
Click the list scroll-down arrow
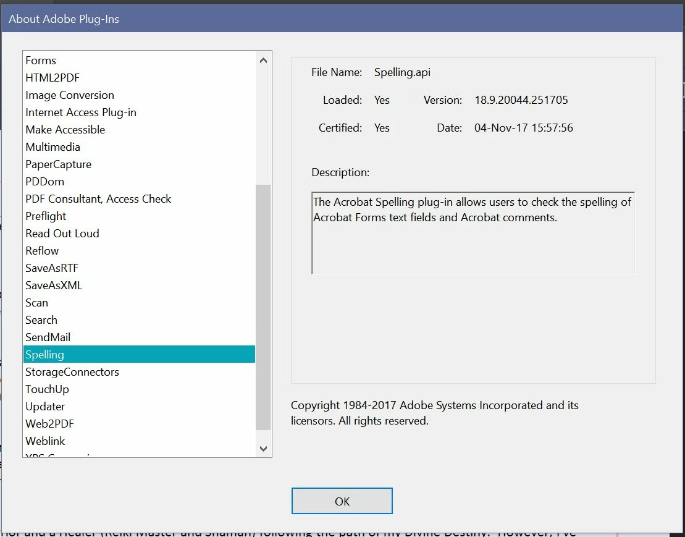tap(263, 448)
